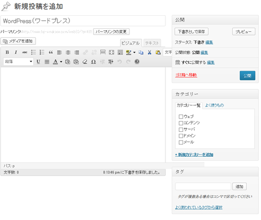Check the コンテンツ category

(181, 123)
